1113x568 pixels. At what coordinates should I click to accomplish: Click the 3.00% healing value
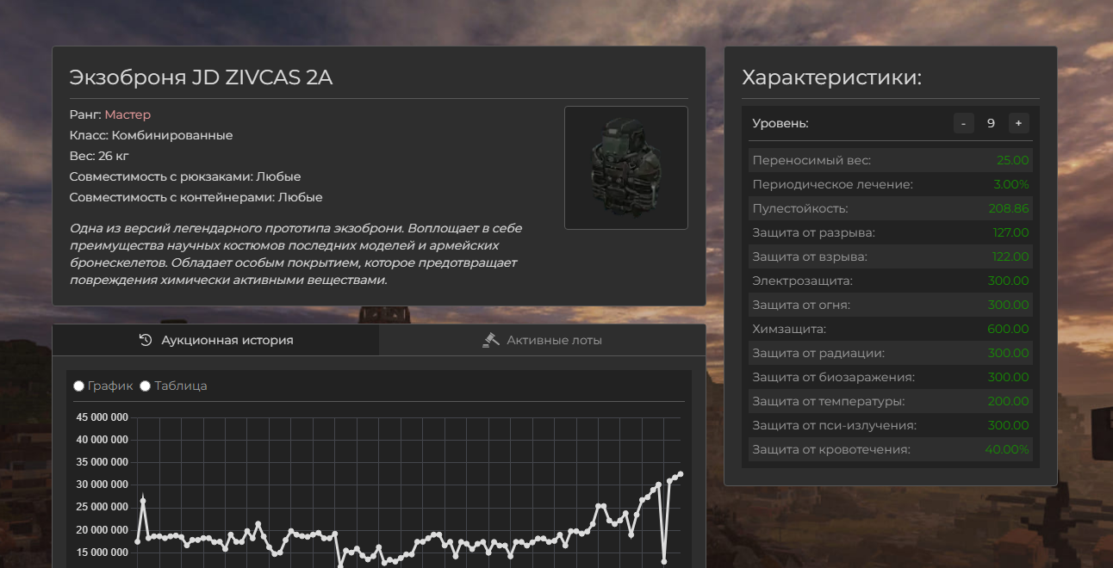pyautogui.click(x=1011, y=184)
